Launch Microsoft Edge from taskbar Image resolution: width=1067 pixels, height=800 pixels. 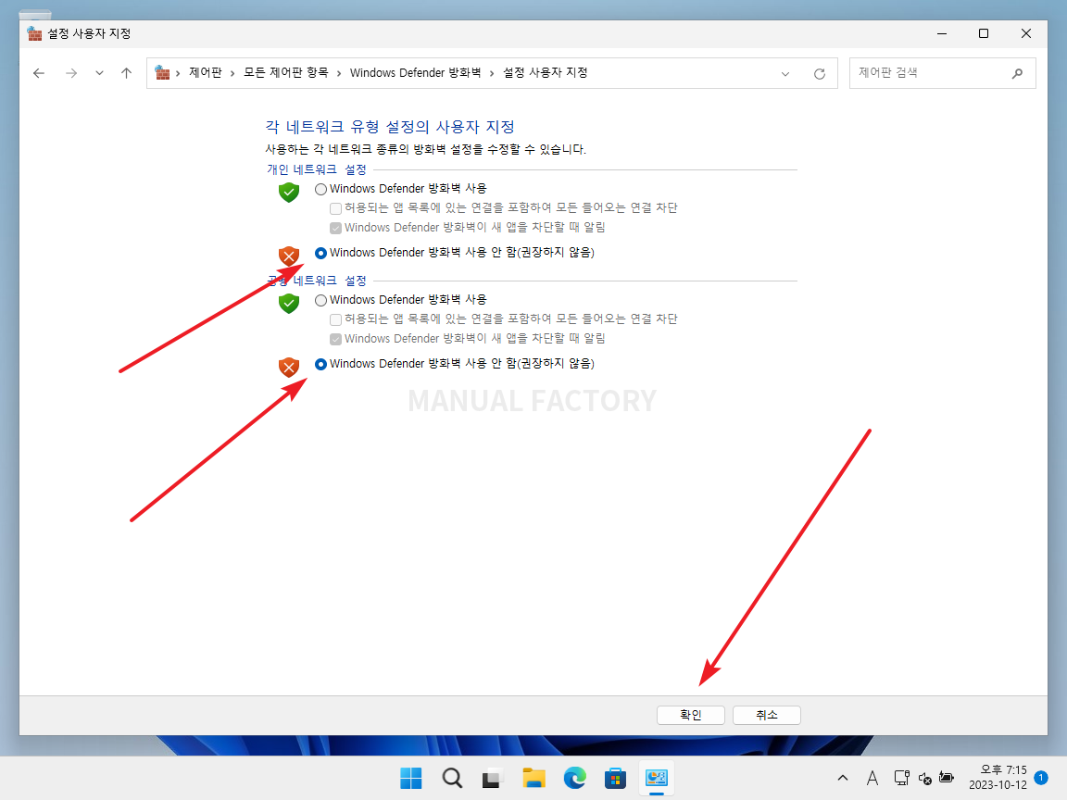click(x=574, y=778)
